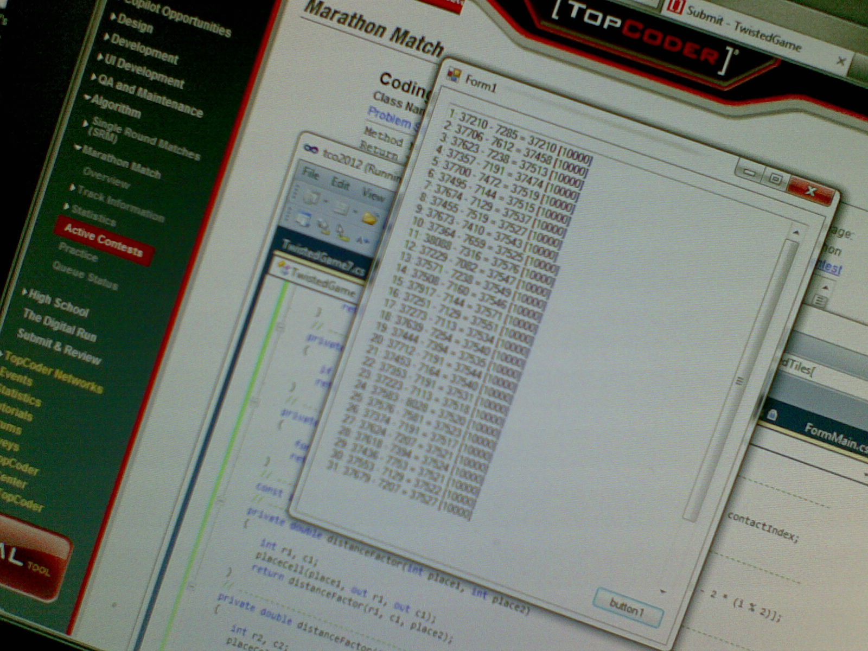This screenshot has width=868, height=651.
Task: Click the lock icon beside FormMain.cs tab
Action: point(772,415)
